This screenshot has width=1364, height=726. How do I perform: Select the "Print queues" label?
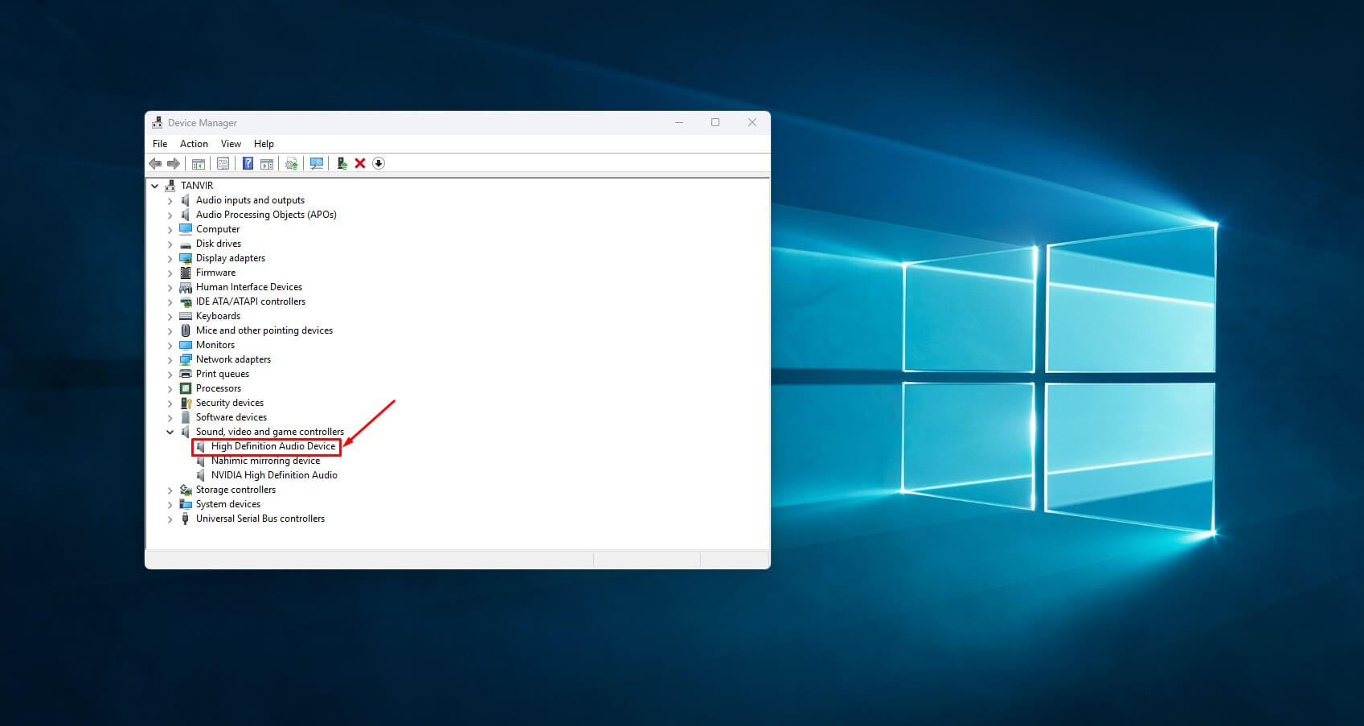(223, 374)
